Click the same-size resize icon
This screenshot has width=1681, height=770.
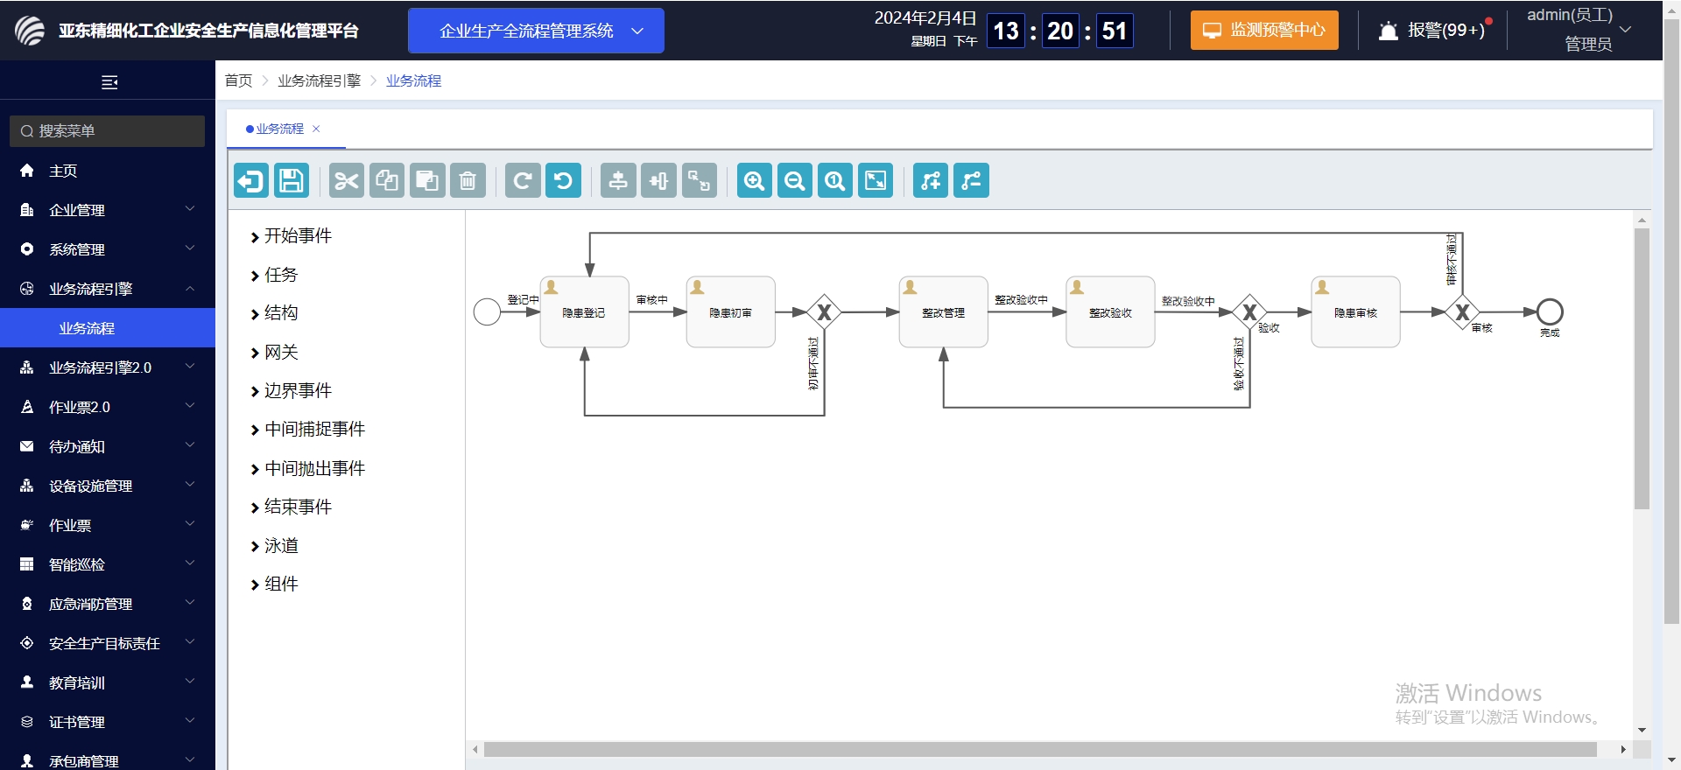[x=699, y=181]
